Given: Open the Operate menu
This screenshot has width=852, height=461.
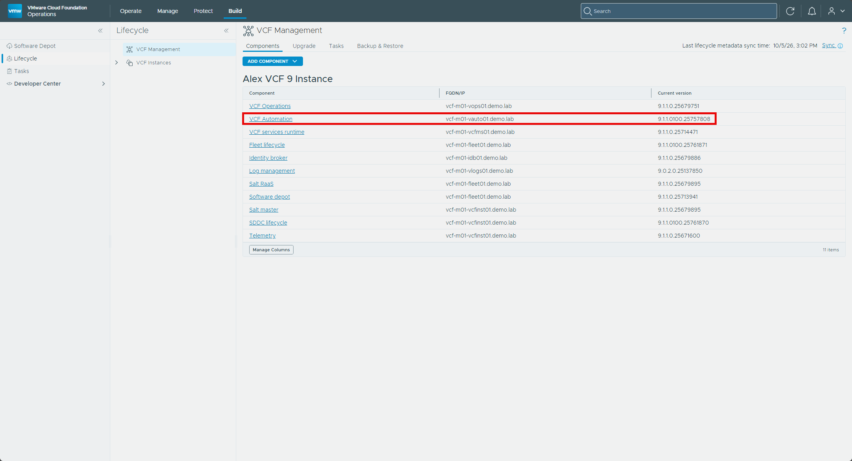Looking at the screenshot, I should point(131,11).
